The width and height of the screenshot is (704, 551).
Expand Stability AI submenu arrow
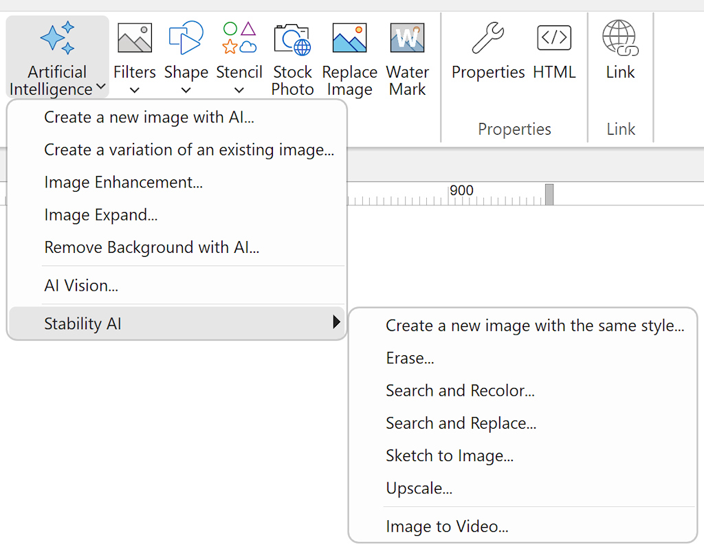(x=336, y=322)
